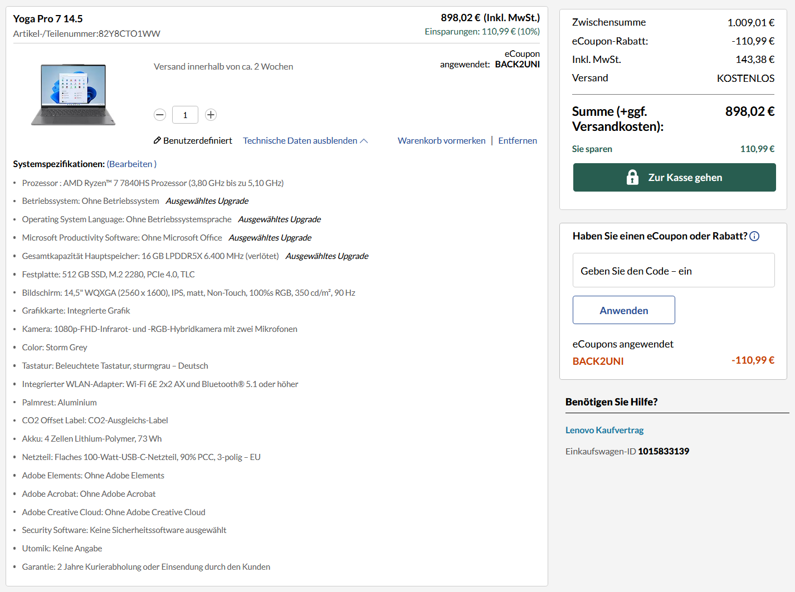Click inside the coupon code entry field

[x=673, y=270]
